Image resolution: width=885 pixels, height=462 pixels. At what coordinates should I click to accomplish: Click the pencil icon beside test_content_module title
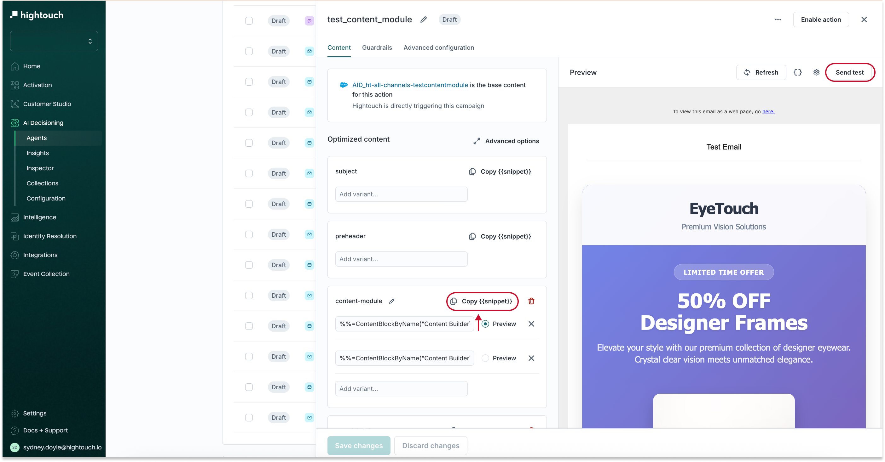(423, 20)
